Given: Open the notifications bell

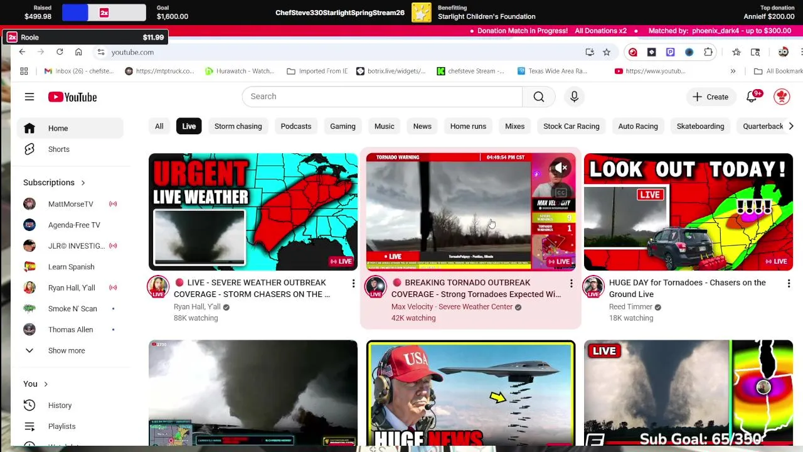Looking at the screenshot, I should click(752, 97).
